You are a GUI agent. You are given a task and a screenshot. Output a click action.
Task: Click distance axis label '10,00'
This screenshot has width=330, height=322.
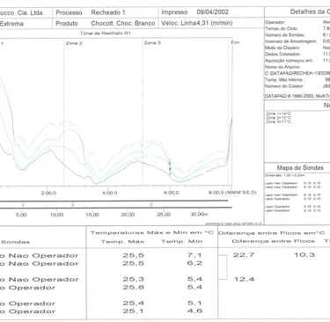coord(56,215)
